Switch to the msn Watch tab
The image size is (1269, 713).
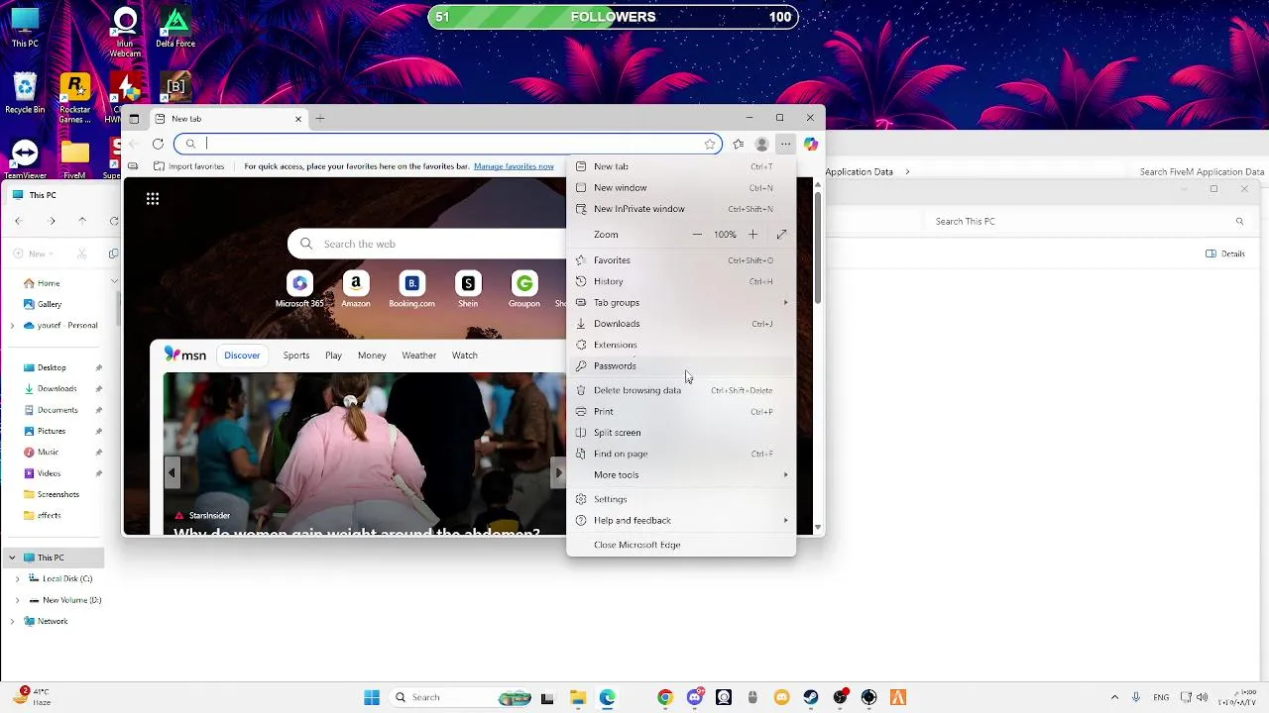pyautogui.click(x=464, y=356)
